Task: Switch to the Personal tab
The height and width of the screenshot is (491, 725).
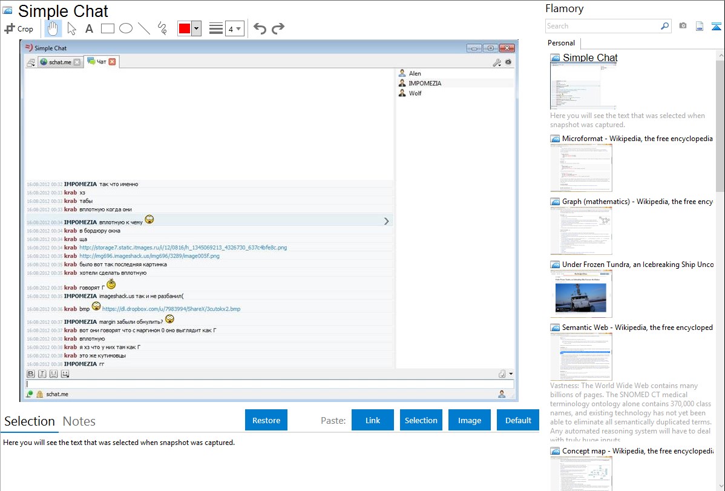Action: 562,43
